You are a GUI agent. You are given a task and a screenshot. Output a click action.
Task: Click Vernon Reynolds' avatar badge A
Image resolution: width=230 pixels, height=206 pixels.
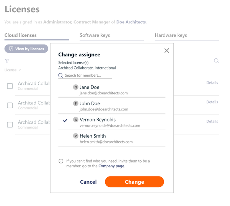[75, 120]
